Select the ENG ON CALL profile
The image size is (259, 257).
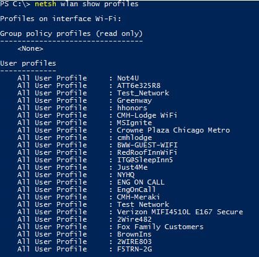[x=141, y=182]
